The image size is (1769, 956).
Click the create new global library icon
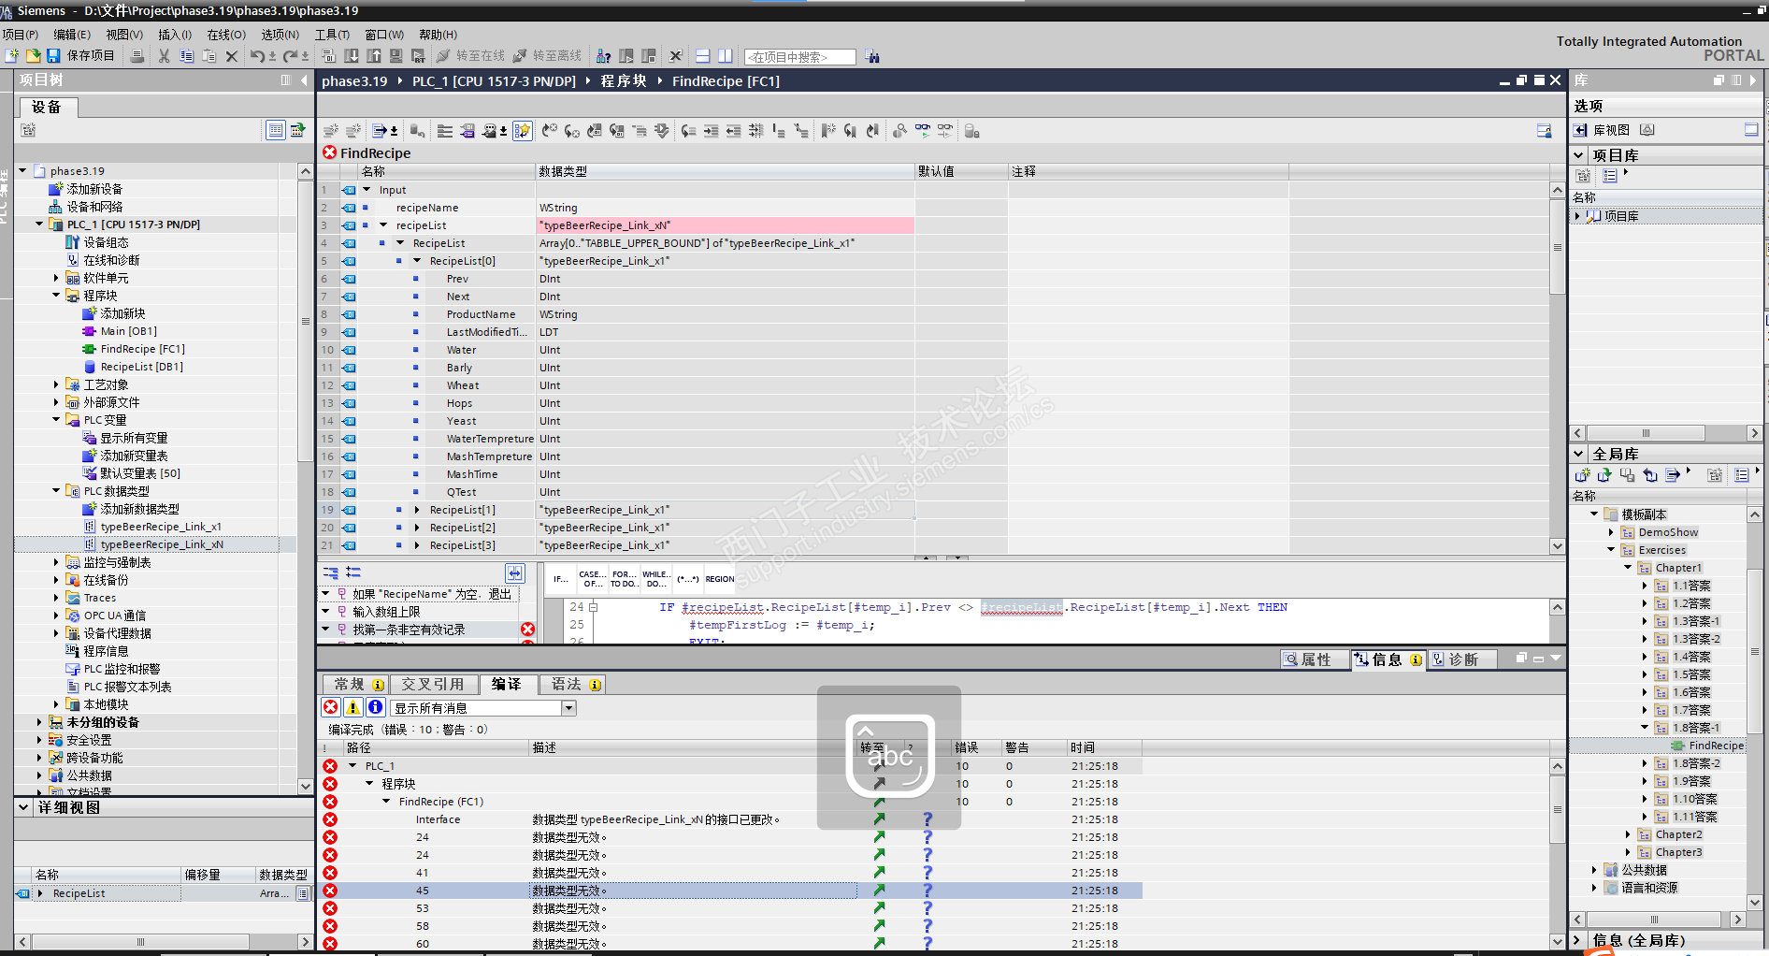pyautogui.click(x=1583, y=475)
